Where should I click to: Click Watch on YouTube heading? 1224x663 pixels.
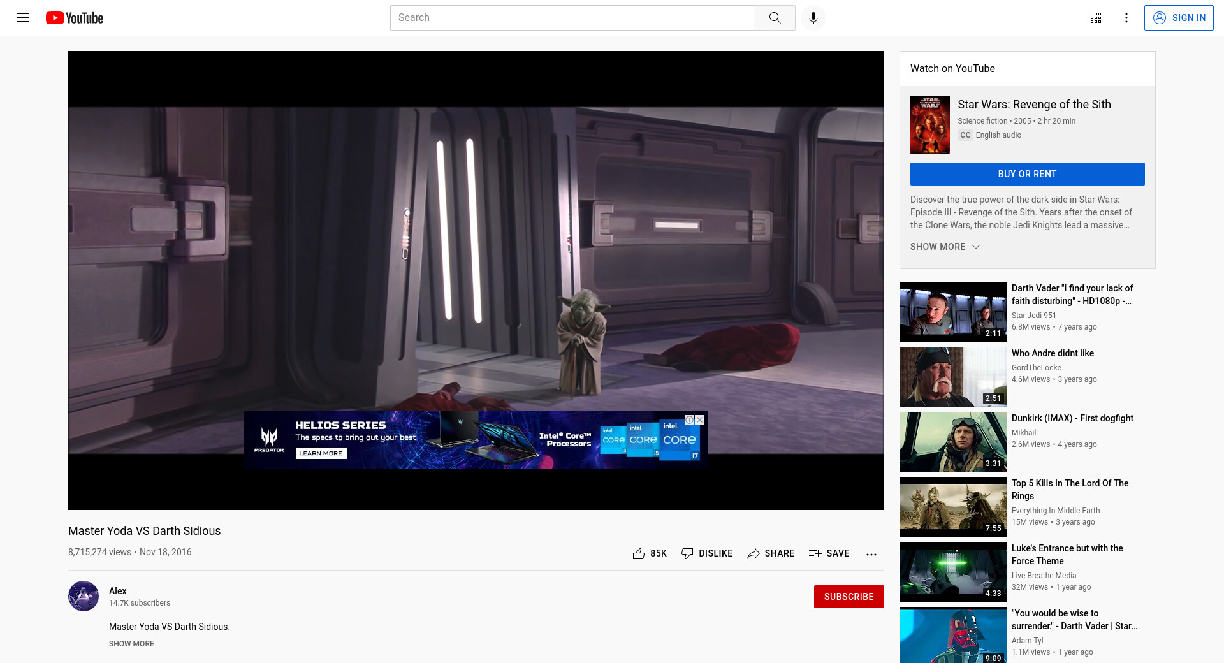point(952,69)
